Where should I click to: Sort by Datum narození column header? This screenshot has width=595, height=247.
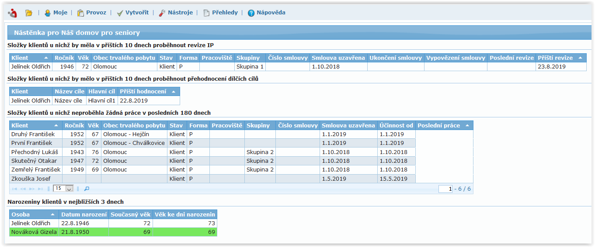click(84, 214)
